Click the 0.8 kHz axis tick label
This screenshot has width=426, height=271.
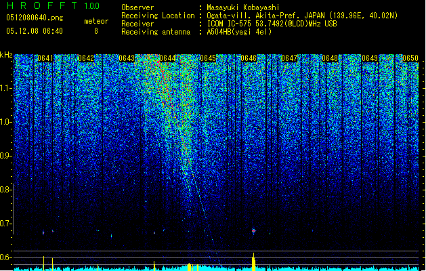click(6, 190)
